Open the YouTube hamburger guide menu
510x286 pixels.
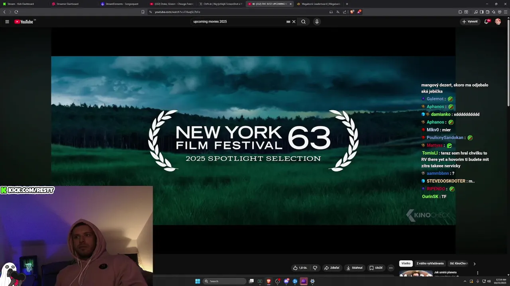point(7,21)
